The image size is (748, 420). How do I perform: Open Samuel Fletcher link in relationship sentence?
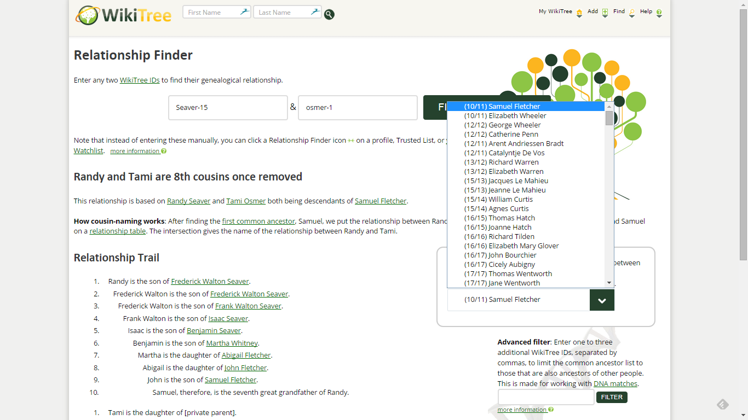tap(381, 201)
